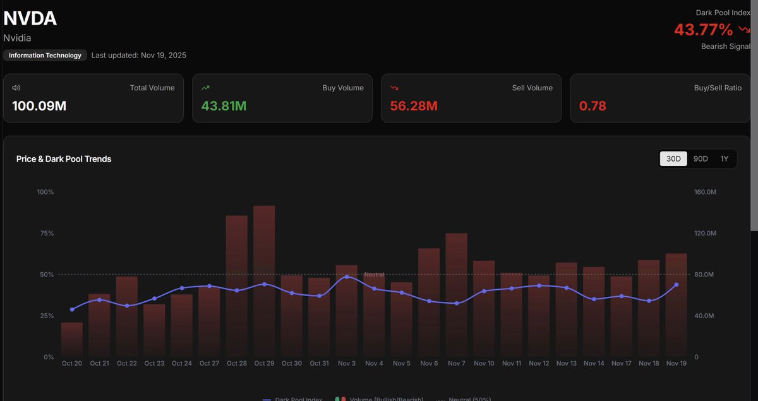The height and width of the screenshot is (401, 758).
Task: Click the NVDA ticker heading
Action: point(30,19)
